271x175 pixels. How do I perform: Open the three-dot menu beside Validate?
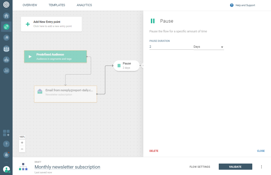262,167
